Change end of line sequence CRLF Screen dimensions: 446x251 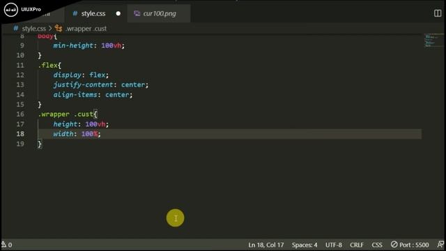click(x=357, y=245)
